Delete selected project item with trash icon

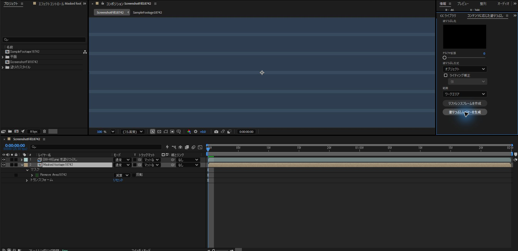coord(44,131)
